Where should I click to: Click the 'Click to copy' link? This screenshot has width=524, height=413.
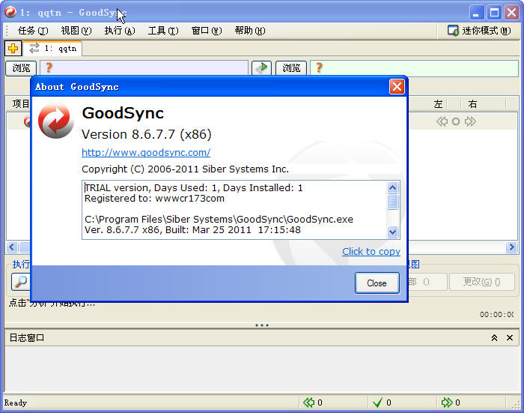(371, 251)
